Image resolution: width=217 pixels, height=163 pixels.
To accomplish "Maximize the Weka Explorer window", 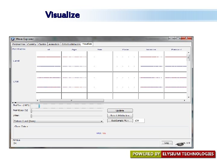I will (178, 38).
